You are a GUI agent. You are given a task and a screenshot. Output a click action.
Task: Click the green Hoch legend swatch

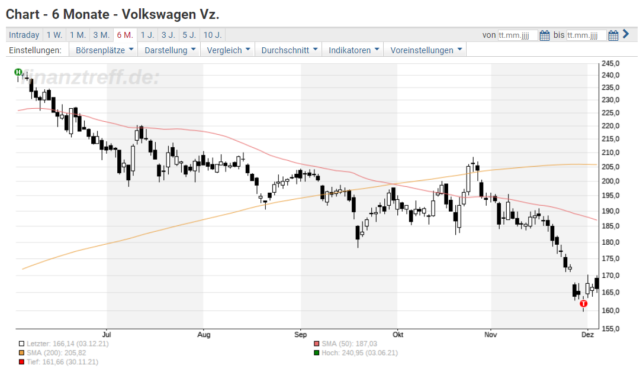[317, 353]
